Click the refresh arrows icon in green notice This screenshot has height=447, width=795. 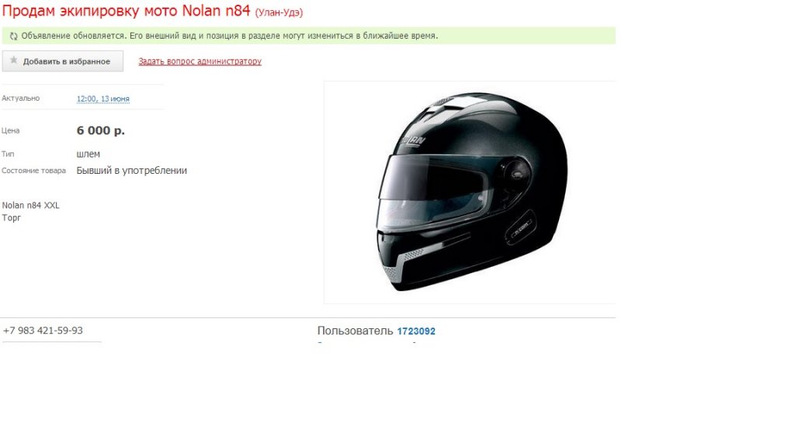pyautogui.click(x=14, y=36)
